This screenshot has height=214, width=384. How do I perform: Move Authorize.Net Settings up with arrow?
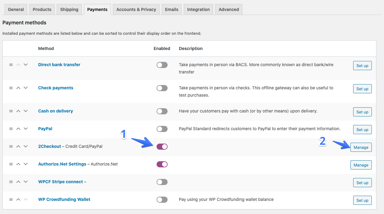pos(18,164)
